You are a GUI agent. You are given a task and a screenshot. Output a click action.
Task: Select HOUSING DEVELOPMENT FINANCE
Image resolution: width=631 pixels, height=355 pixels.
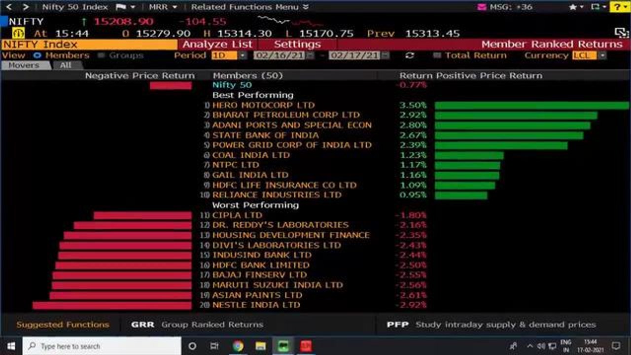click(x=291, y=235)
